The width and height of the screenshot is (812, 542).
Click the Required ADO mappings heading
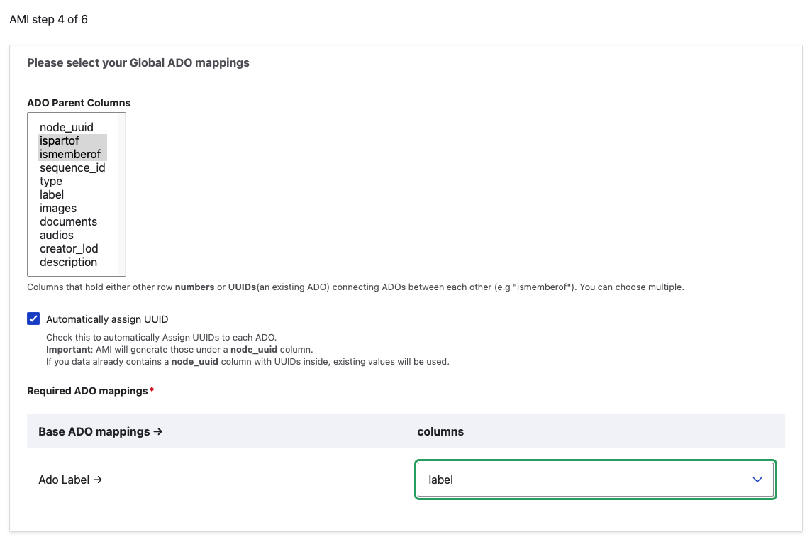click(x=87, y=391)
